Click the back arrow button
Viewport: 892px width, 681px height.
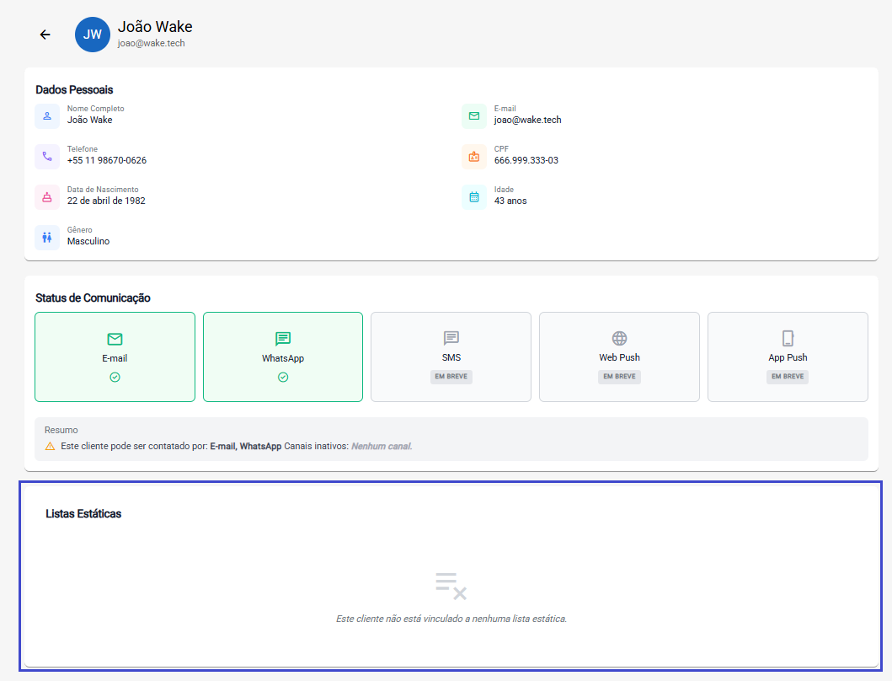(45, 35)
